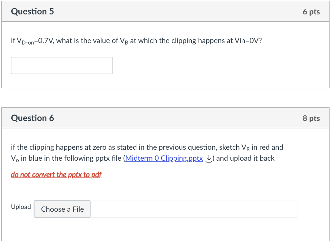The image size is (330, 242).
Task: Select the question text mentioning VD-on=0.7V
Action: (x=135, y=40)
